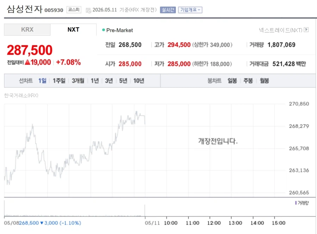Select the NXT tab
Image resolution: width=317 pixels, height=234 pixels.
point(73,30)
